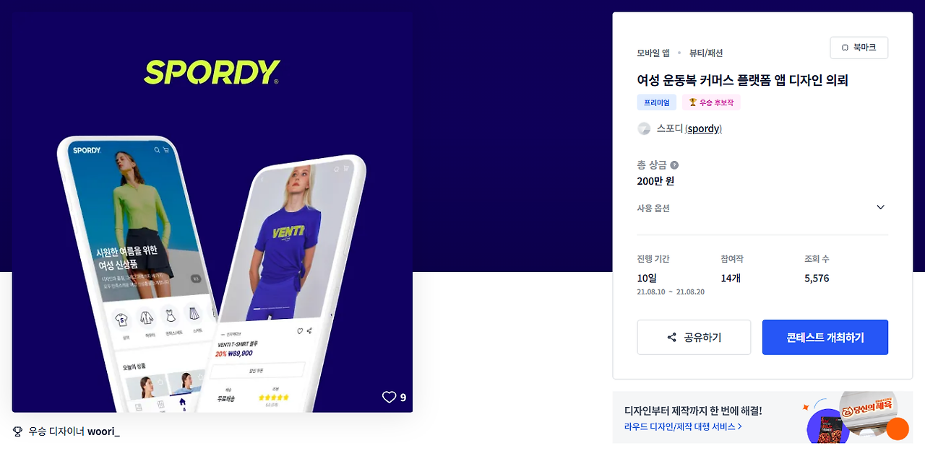
Task: Click the trophy icon beside 우승 디자이너
Action: (18, 431)
